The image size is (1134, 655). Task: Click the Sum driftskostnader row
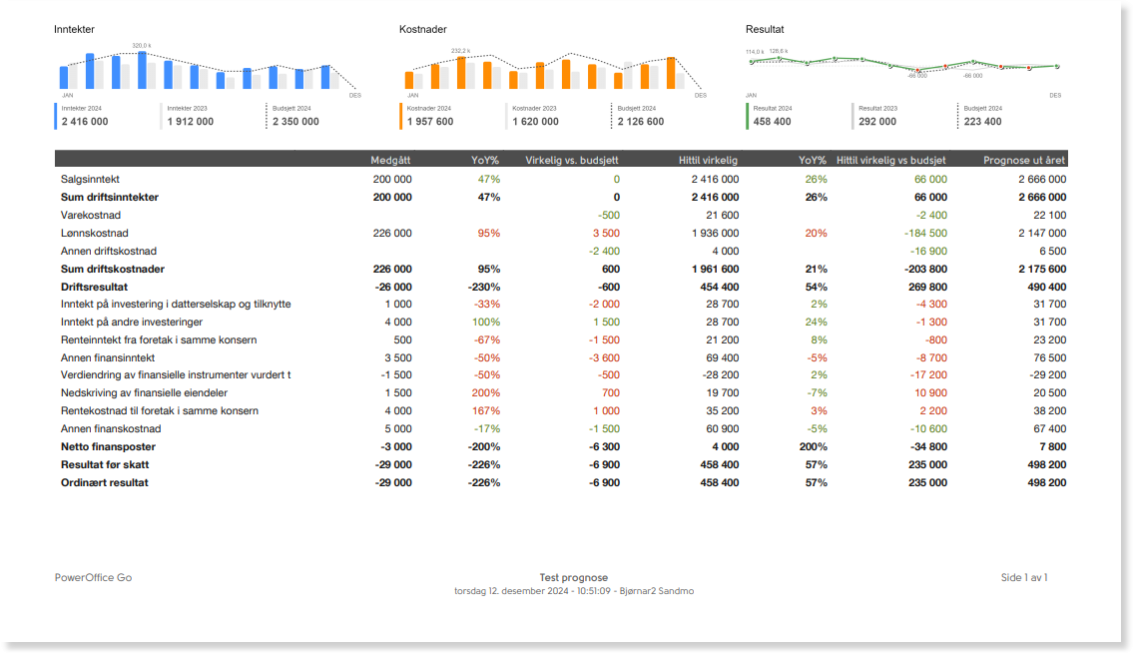pyautogui.click(x=561, y=270)
